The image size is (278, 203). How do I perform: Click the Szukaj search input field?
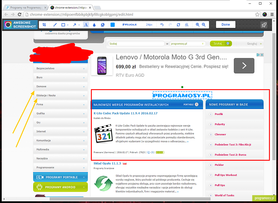[136, 44]
